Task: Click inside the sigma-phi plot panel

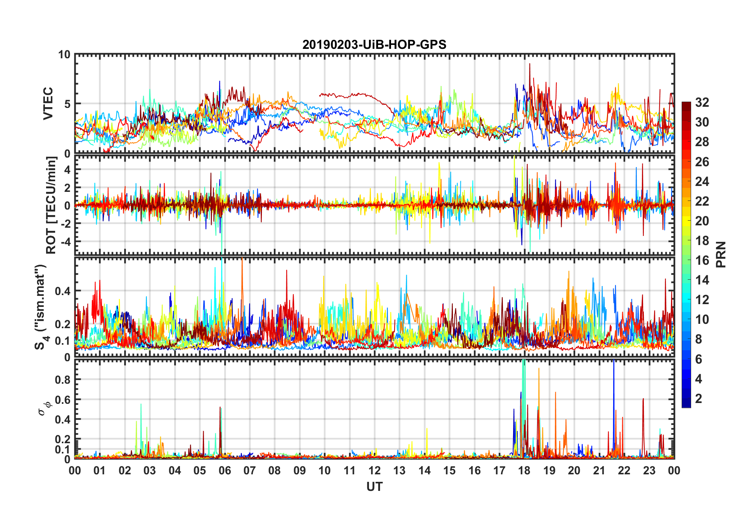Action: pos(374,409)
